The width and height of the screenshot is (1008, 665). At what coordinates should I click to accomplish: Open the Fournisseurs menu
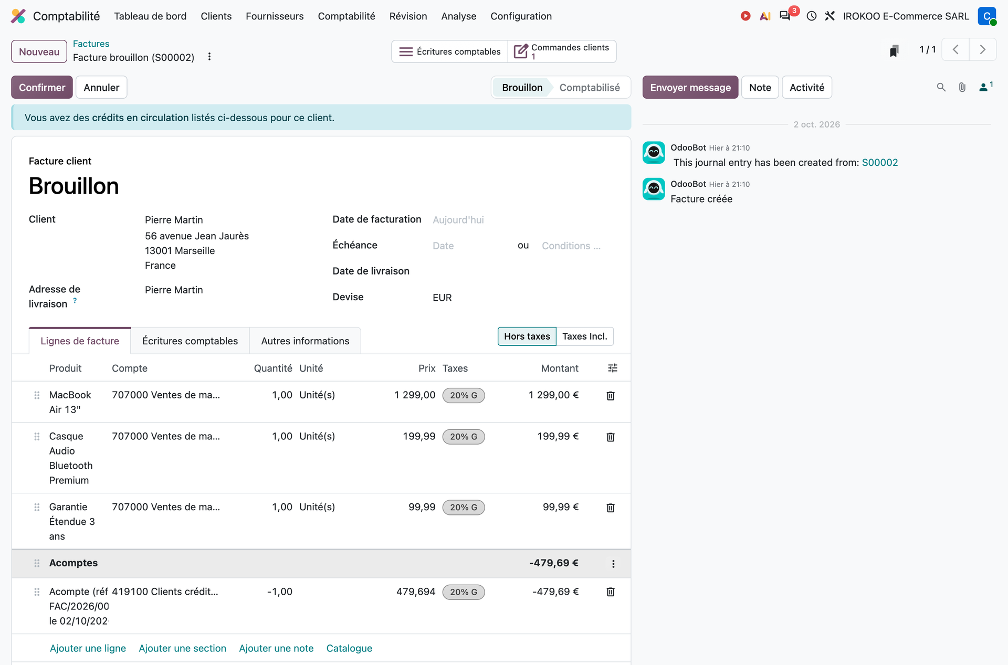(275, 16)
